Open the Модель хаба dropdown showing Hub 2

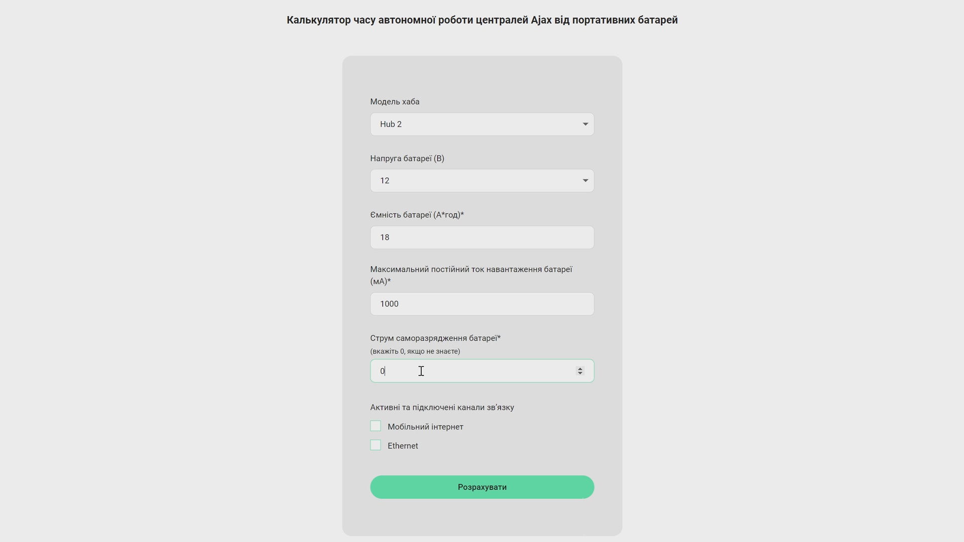pyautogui.click(x=482, y=124)
